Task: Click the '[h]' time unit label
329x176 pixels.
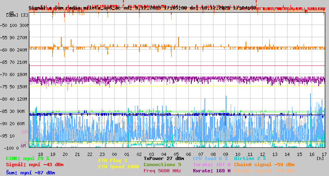Action: (320, 158)
